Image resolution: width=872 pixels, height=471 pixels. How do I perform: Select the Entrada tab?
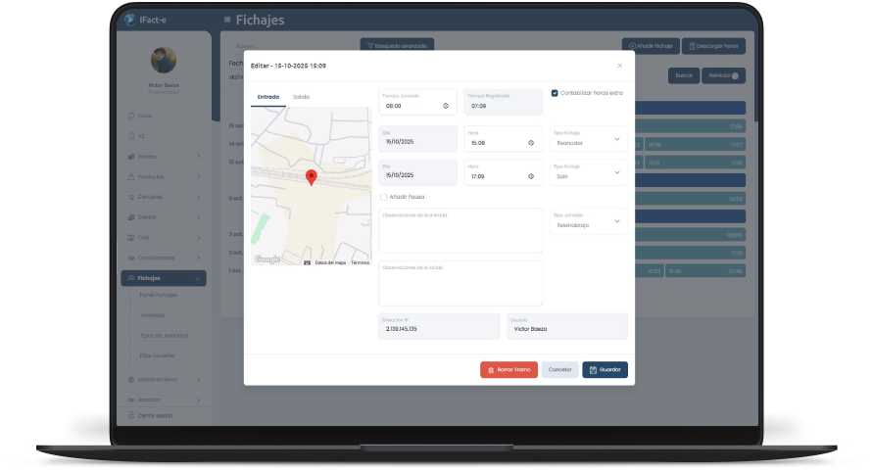click(x=267, y=97)
